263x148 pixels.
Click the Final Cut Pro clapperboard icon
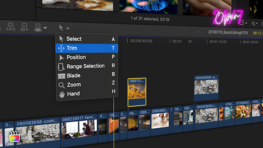(x=14, y=136)
